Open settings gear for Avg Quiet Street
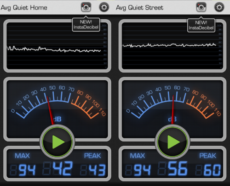This screenshot has height=186, width=230. click(x=219, y=7)
